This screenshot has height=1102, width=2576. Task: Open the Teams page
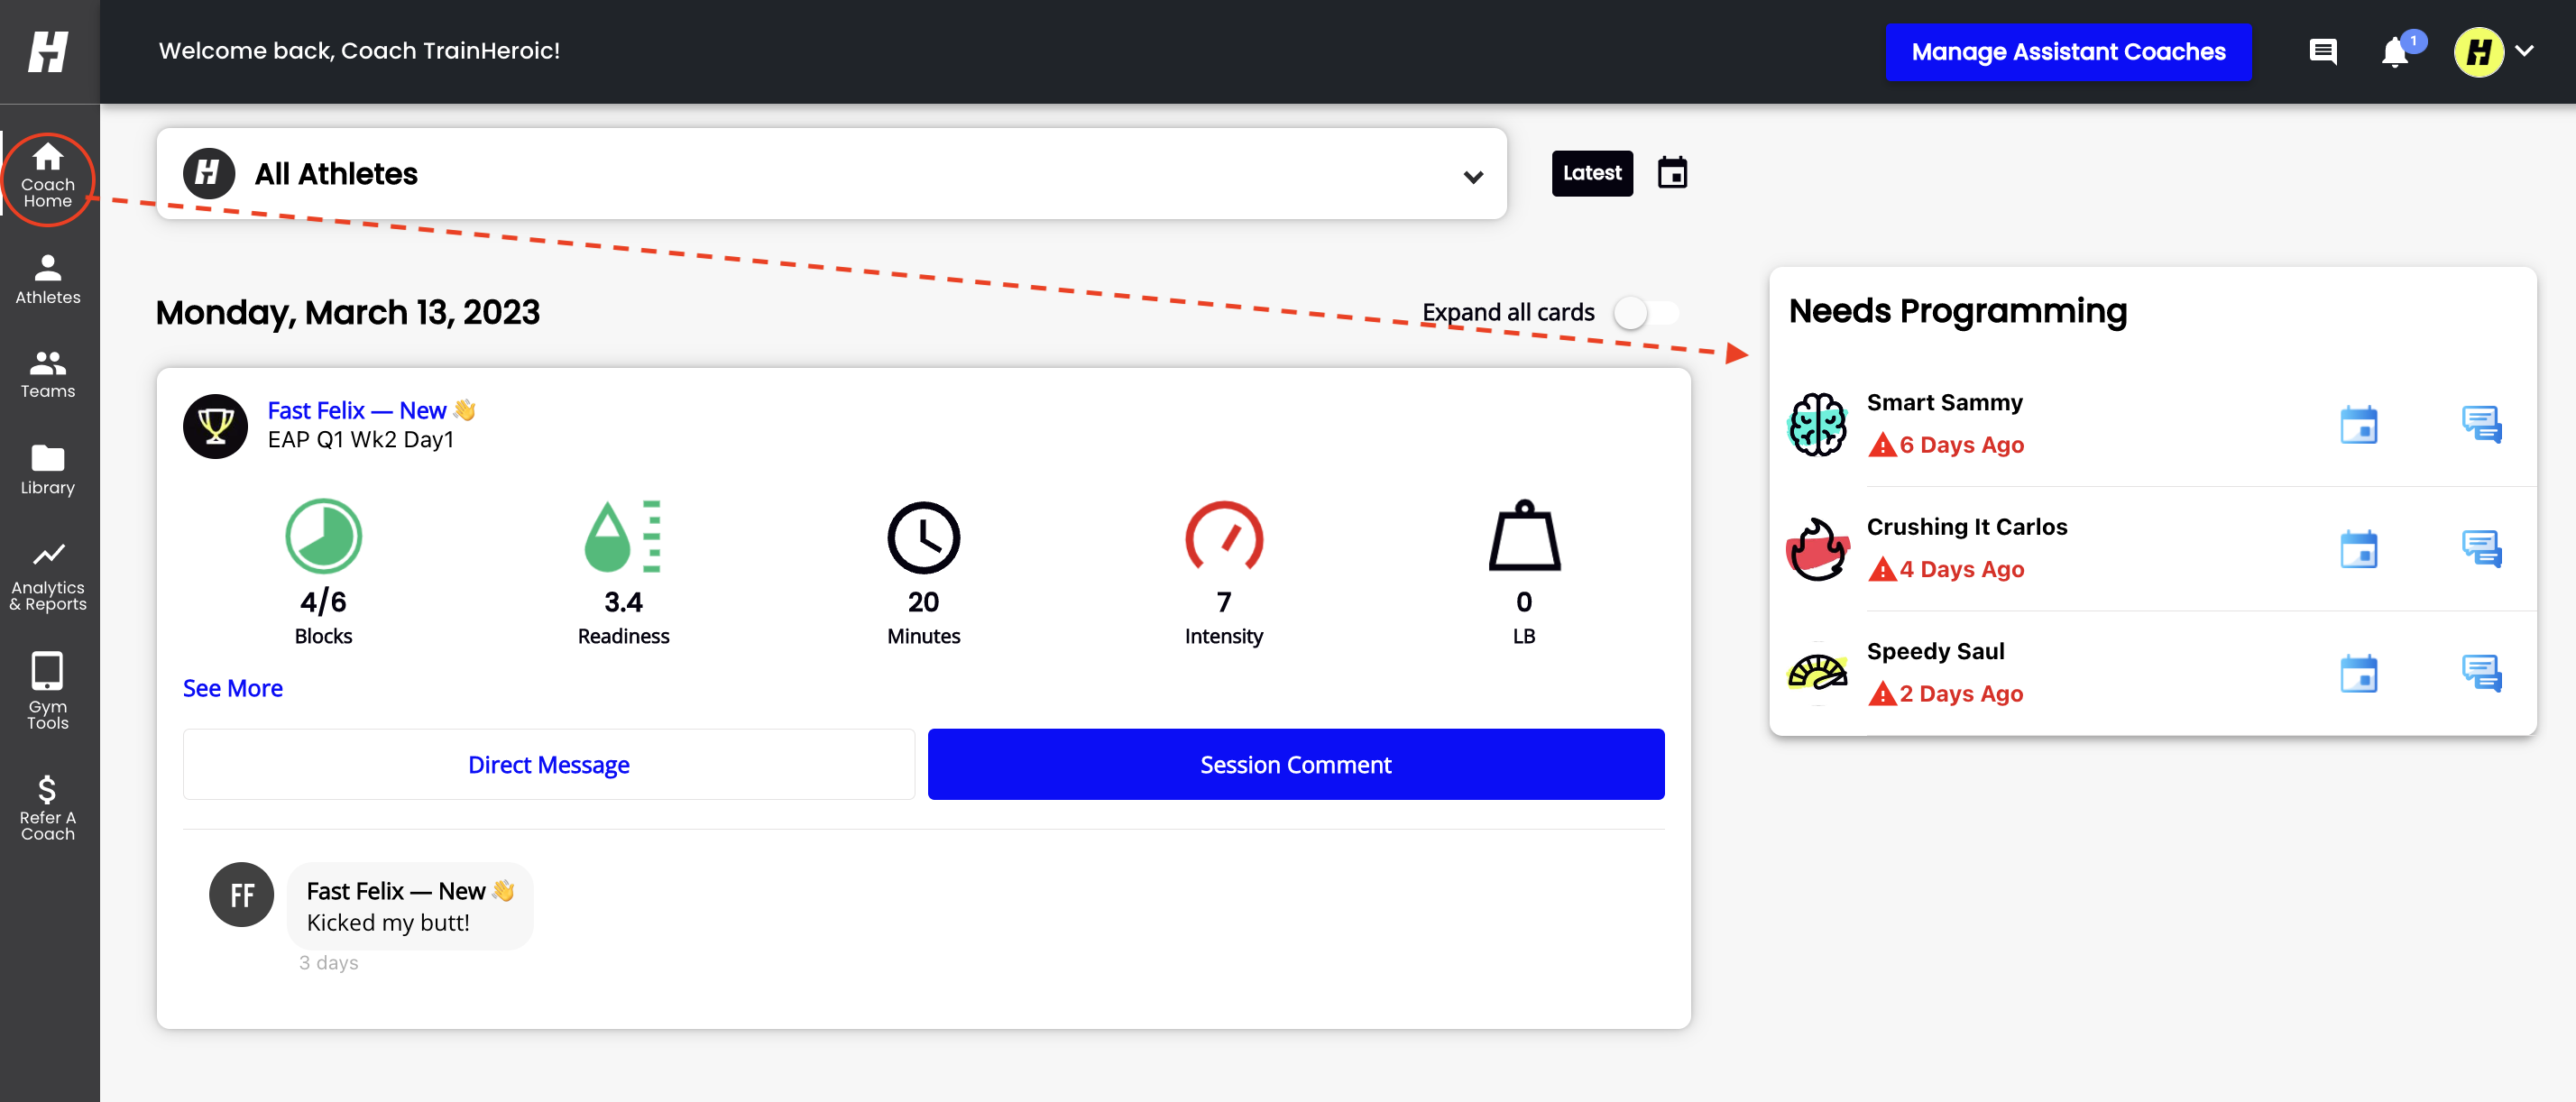(x=48, y=374)
